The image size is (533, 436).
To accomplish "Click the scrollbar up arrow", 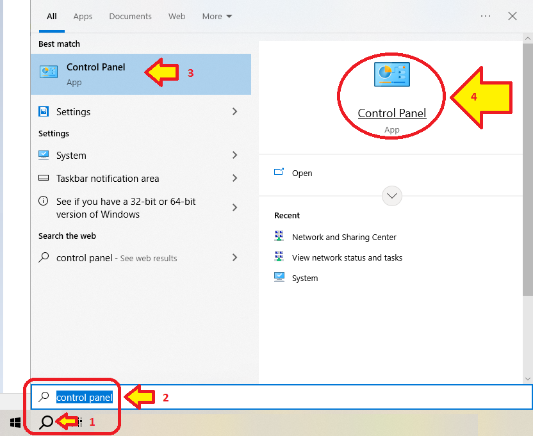I will (528, 38).
